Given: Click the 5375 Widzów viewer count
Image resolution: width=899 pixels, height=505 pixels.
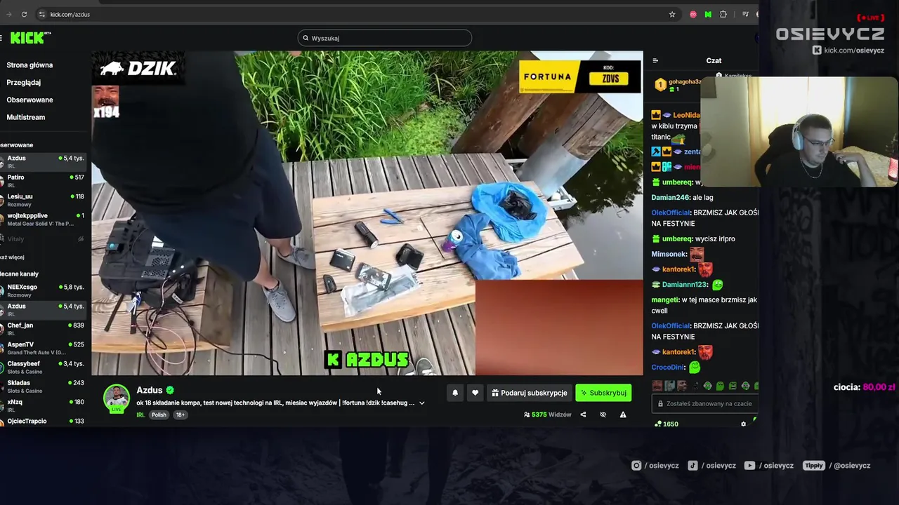Looking at the screenshot, I should click(547, 415).
